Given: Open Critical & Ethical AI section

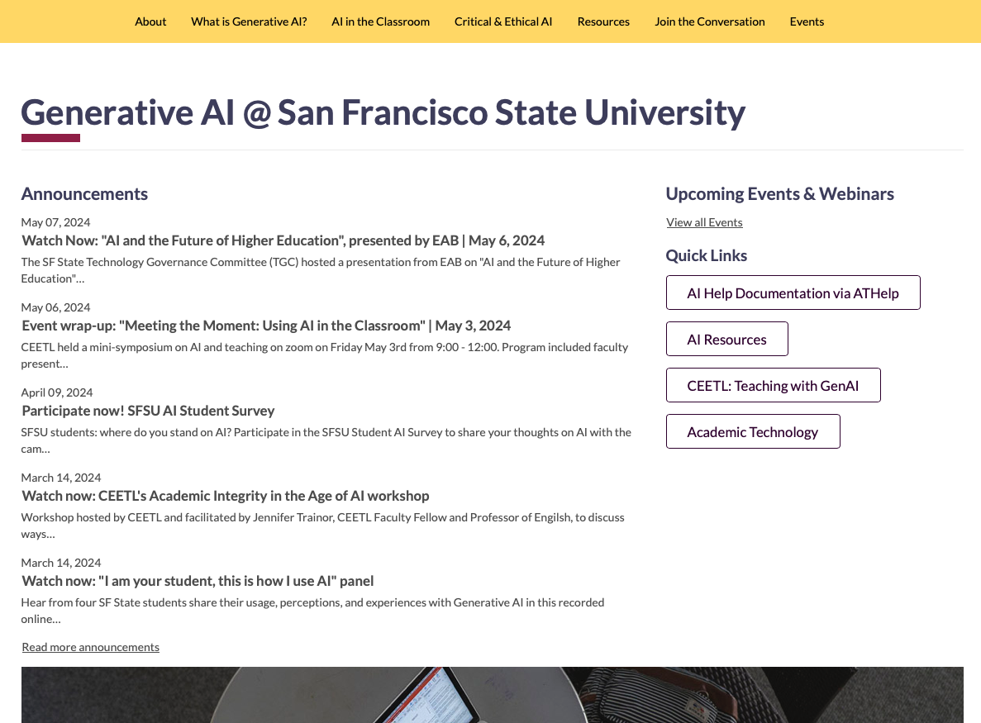Looking at the screenshot, I should pyautogui.click(x=503, y=21).
